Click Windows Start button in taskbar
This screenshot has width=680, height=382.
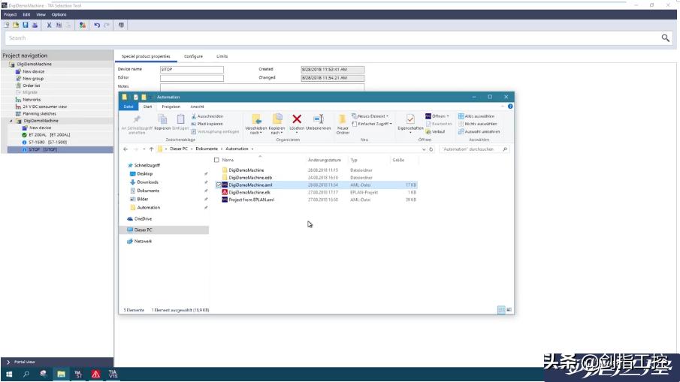tap(9, 374)
